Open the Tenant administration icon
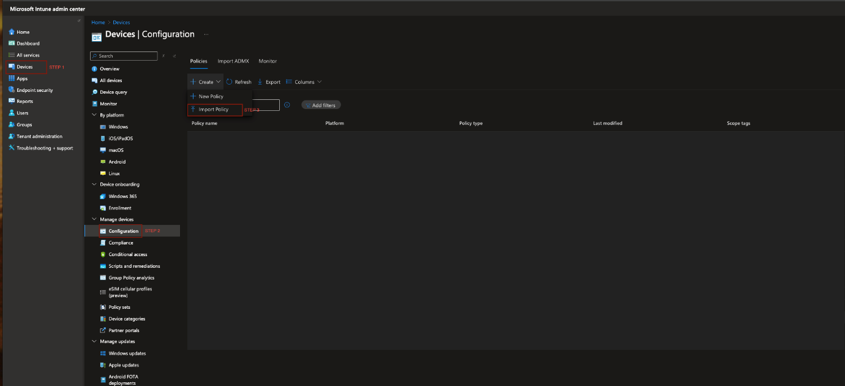The width and height of the screenshot is (845, 386). click(x=12, y=136)
